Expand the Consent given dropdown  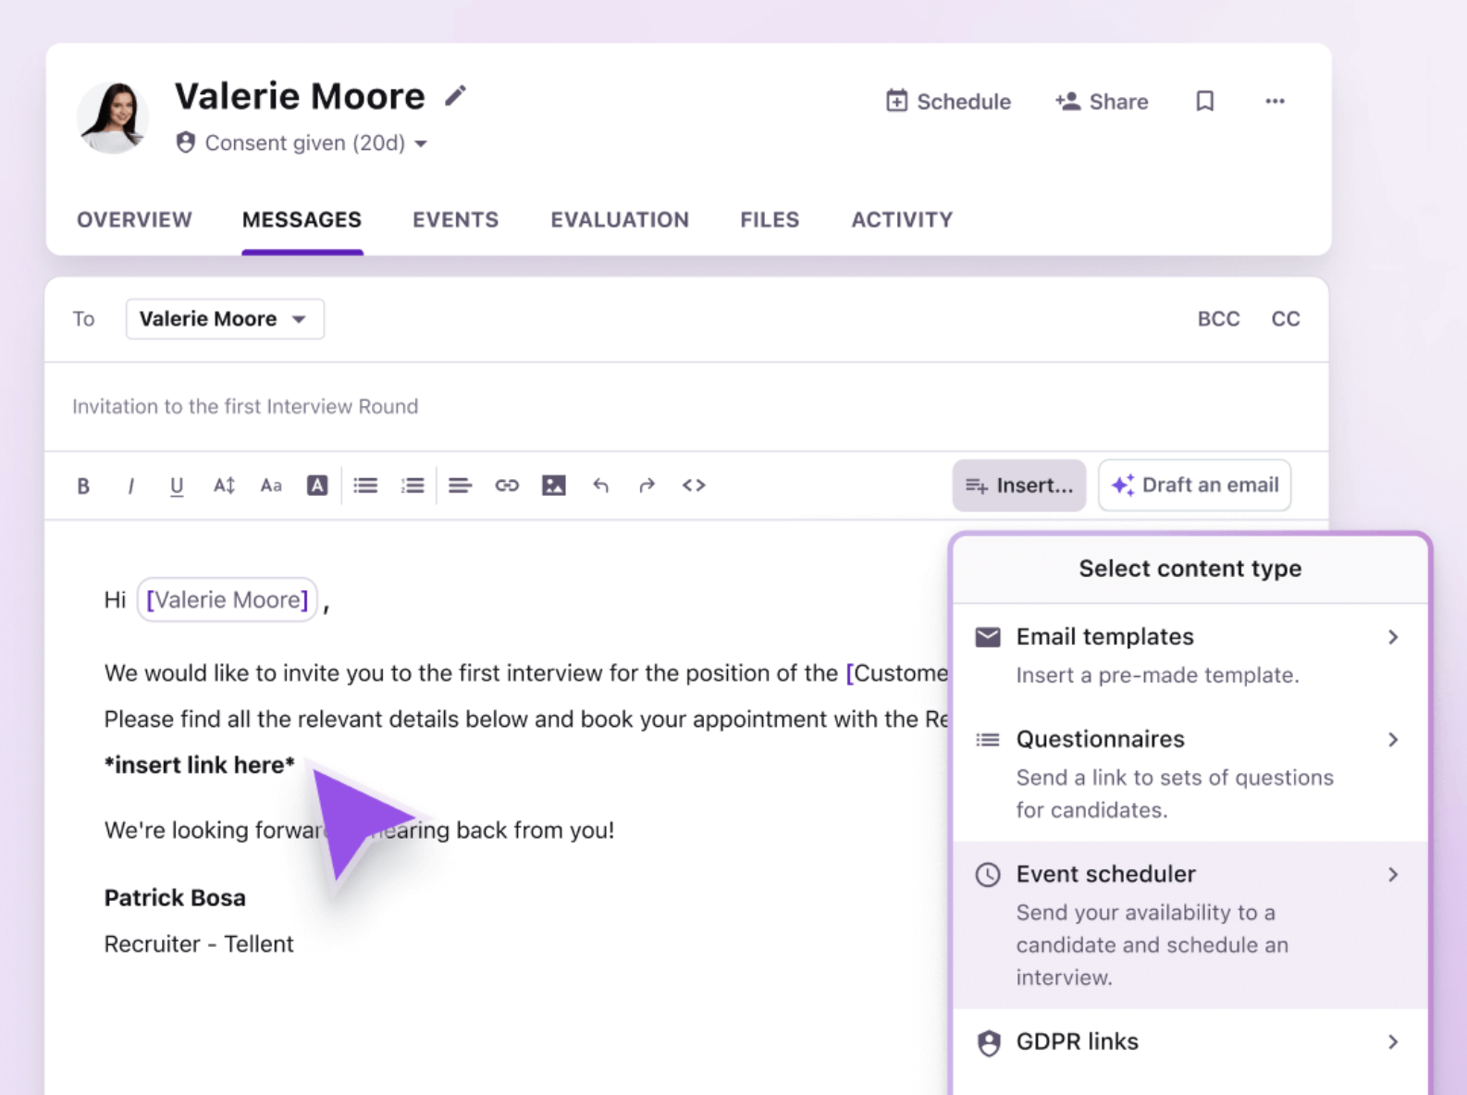421,143
